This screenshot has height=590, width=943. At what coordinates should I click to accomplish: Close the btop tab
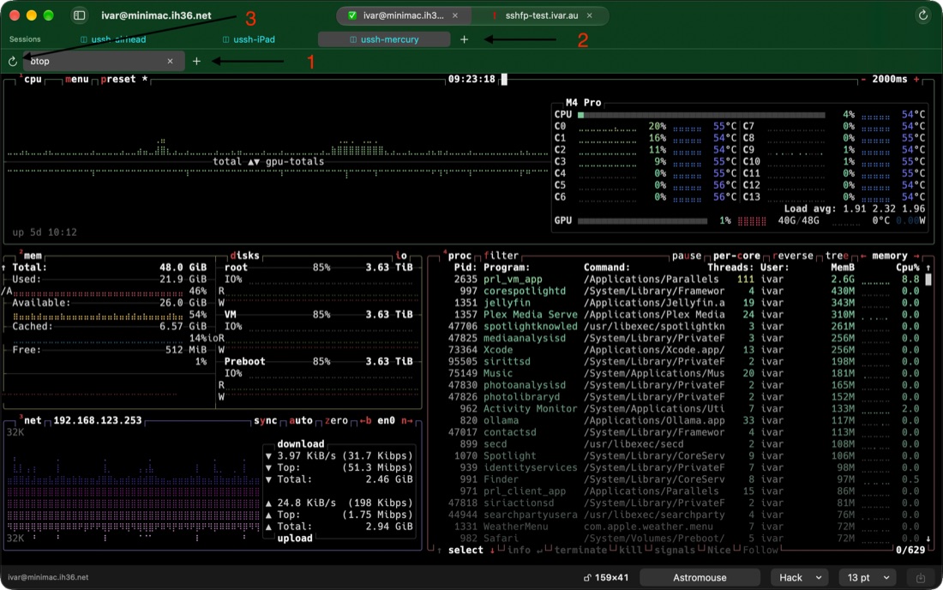pos(171,62)
